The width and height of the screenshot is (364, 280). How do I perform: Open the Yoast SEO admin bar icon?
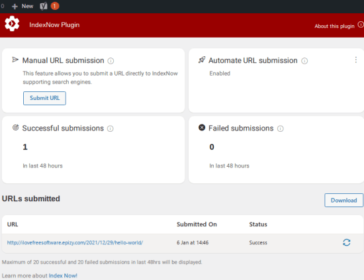click(x=44, y=6)
